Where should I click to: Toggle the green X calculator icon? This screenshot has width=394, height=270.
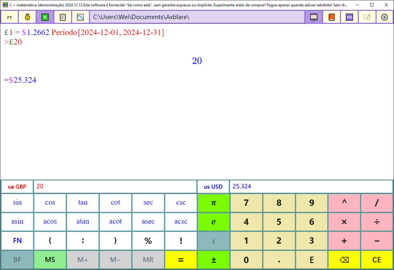pos(45,17)
